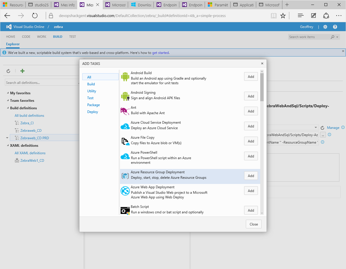346x269 pixels.
Task: Select the Zebra_CI build definition
Action: click(27, 123)
